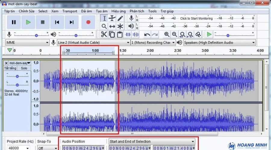The image size is (271, 150).
Task: Start recording with the red Record button
Action: (x=88, y=22)
